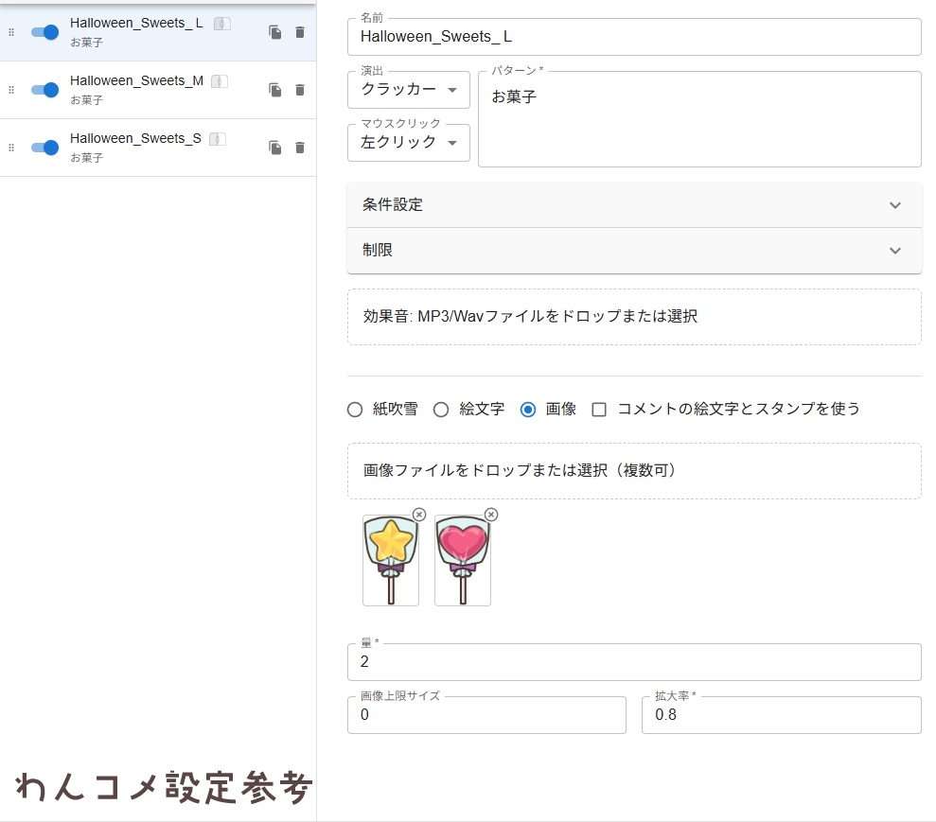
Task: Click the 効果音 sound file drop area
Action: coord(634,317)
